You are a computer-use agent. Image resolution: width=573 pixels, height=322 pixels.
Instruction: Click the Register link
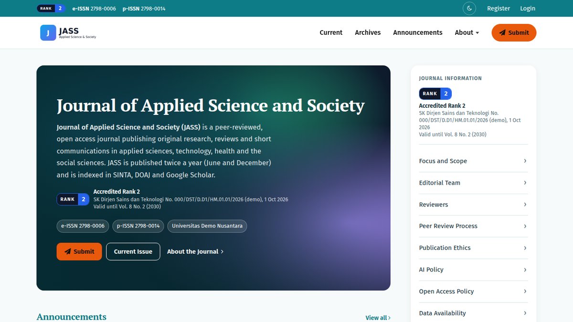tap(499, 8)
